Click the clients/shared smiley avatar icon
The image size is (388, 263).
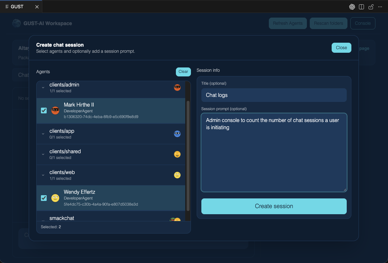[177, 154]
